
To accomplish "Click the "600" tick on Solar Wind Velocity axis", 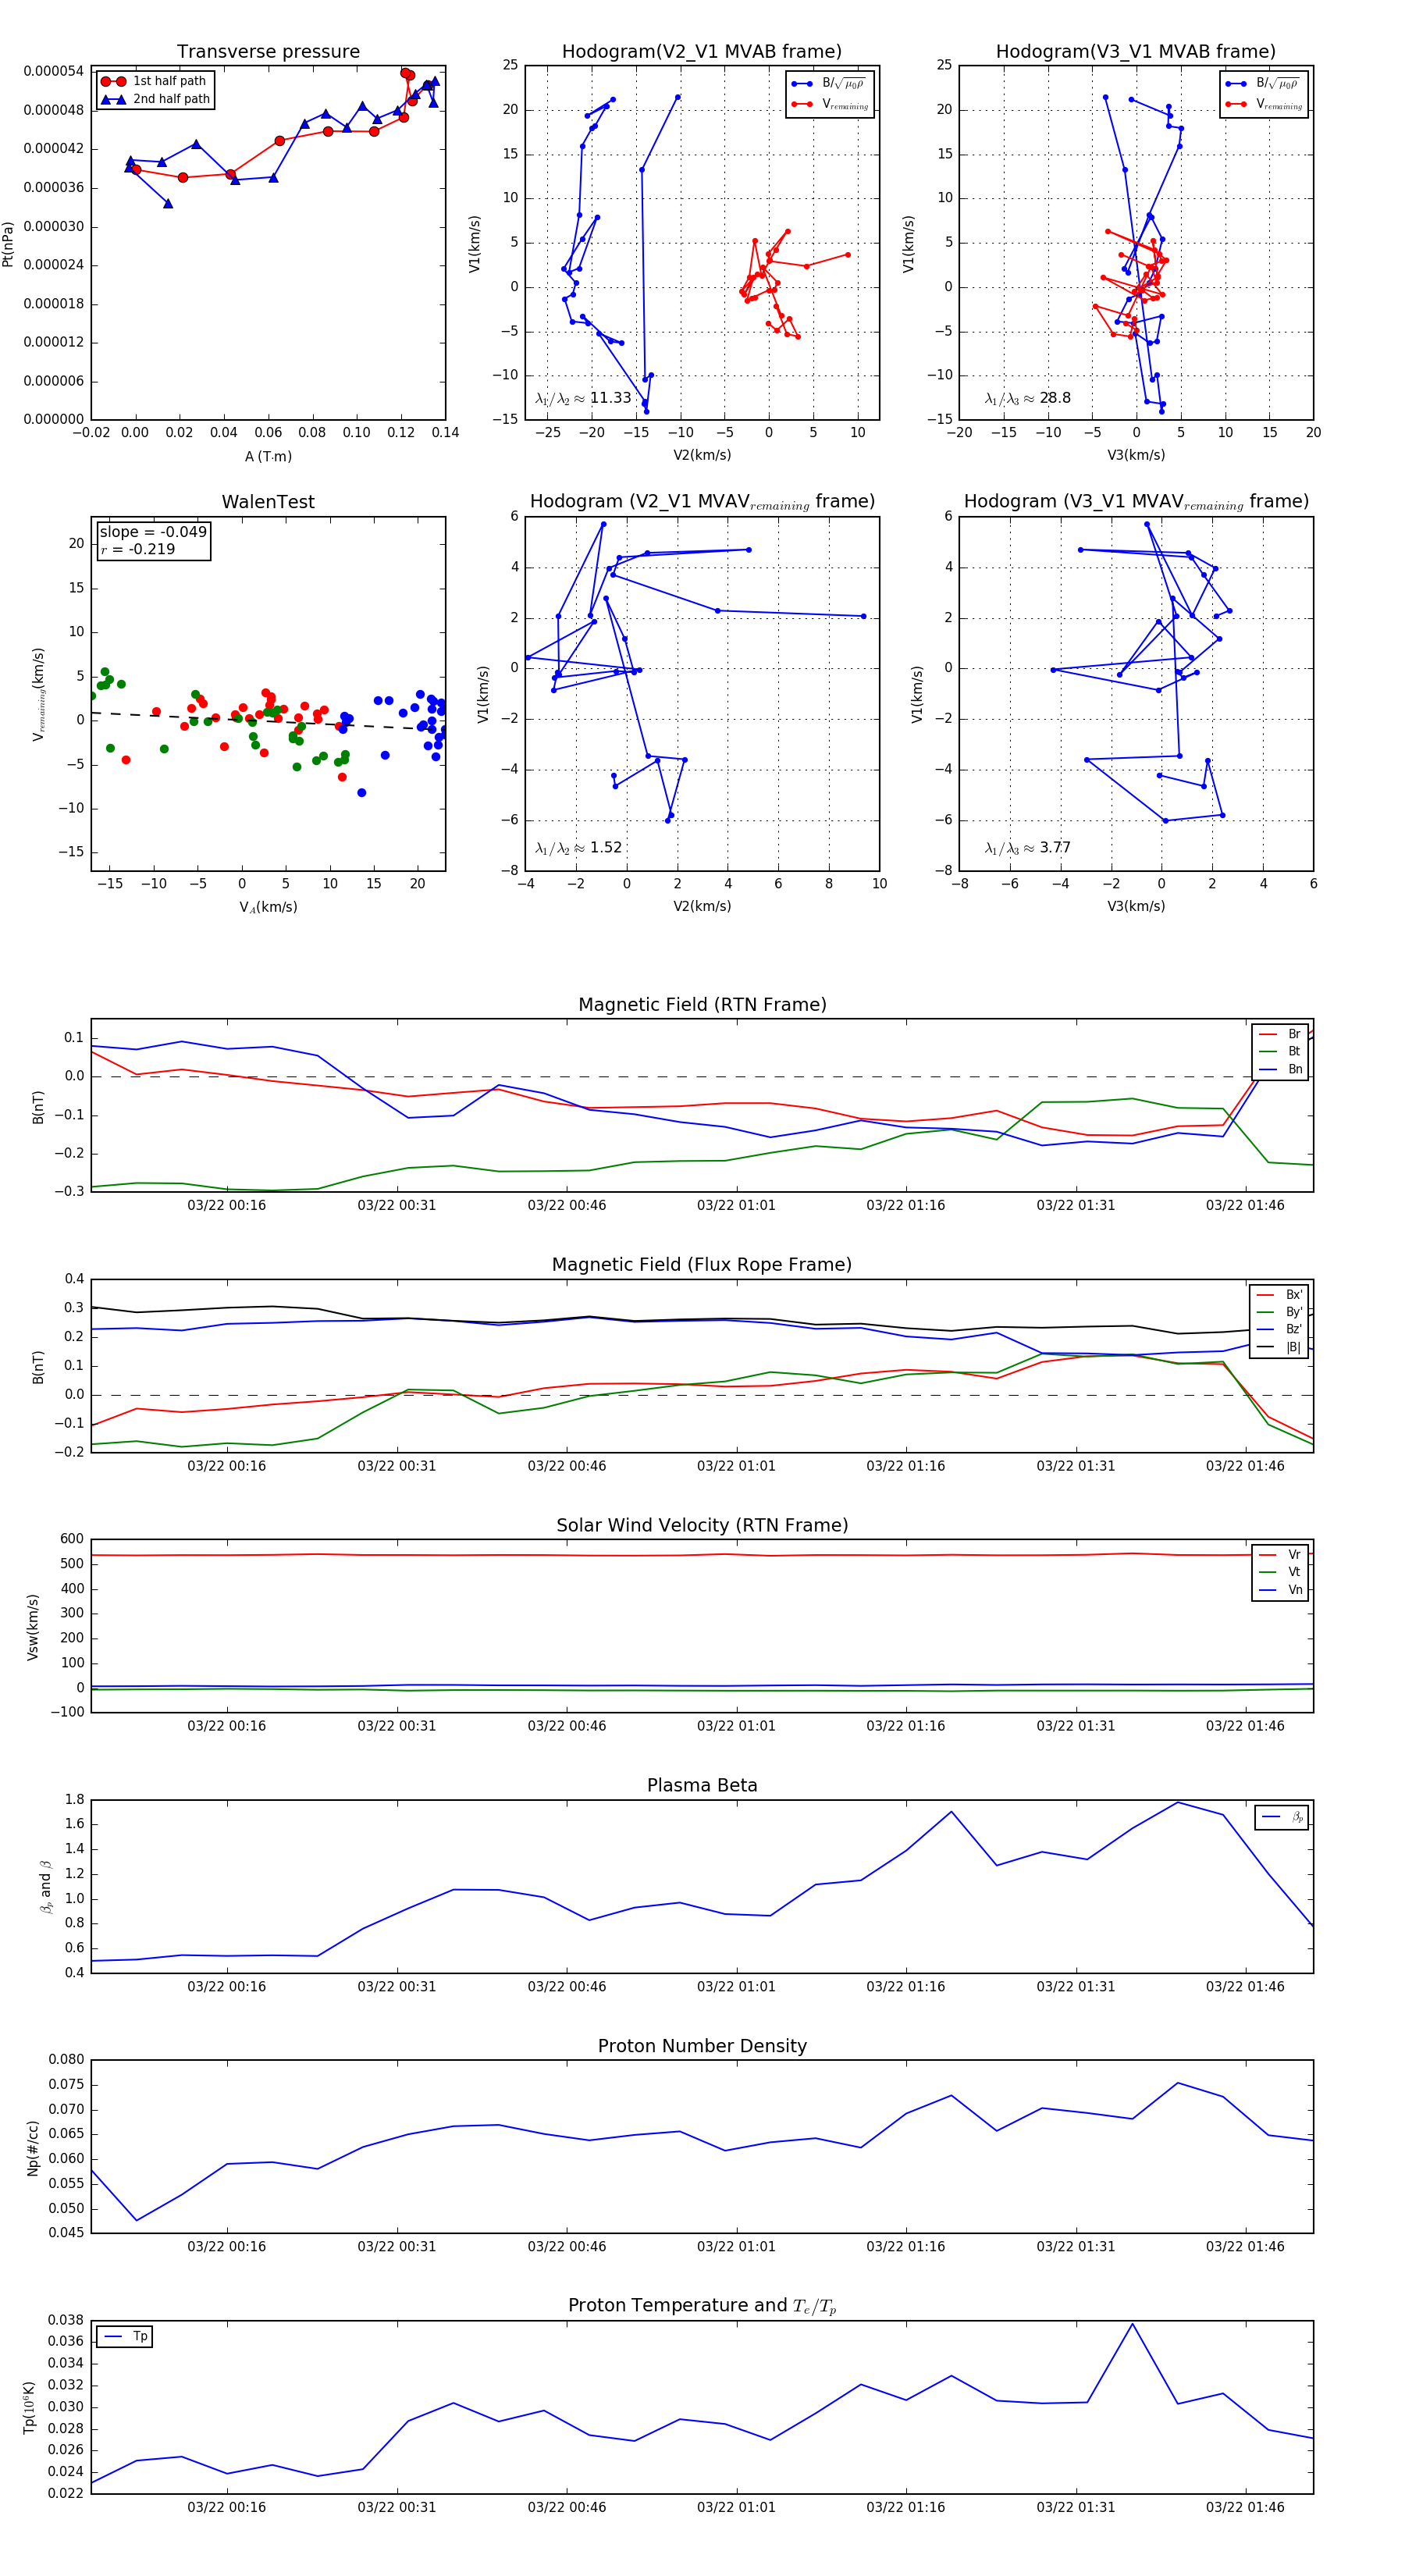I will click(72, 1539).
